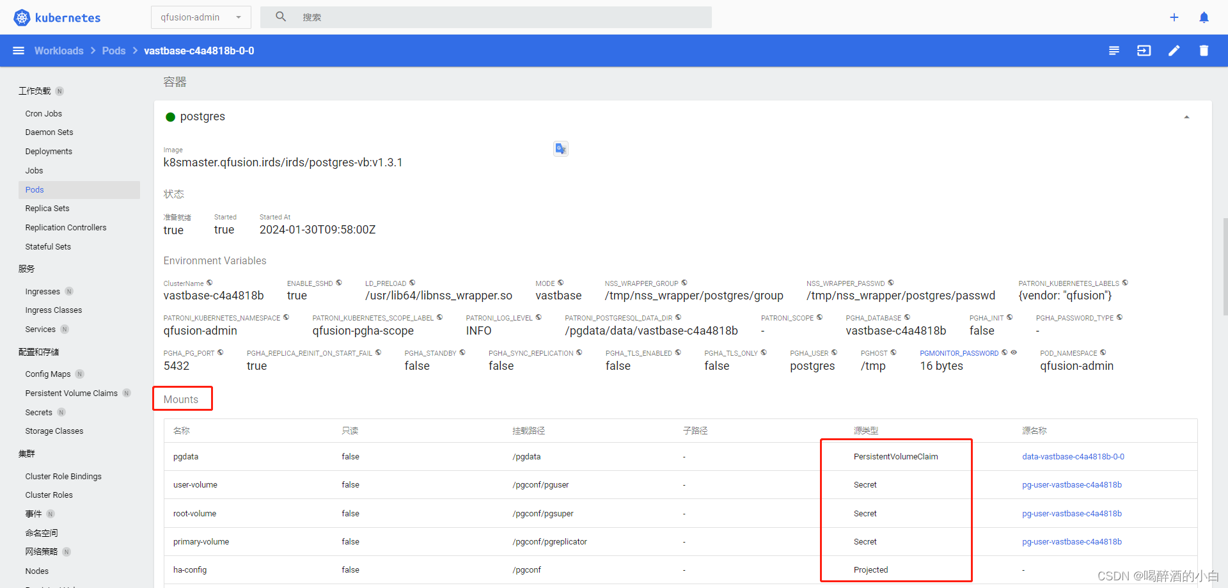Image resolution: width=1228 pixels, height=588 pixels.
Task: Click the 挂载路径 column header
Action: click(528, 431)
